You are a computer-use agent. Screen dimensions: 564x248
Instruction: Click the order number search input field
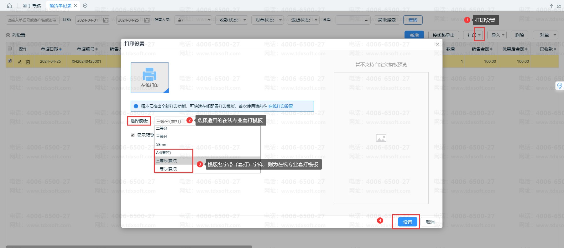point(32,20)
